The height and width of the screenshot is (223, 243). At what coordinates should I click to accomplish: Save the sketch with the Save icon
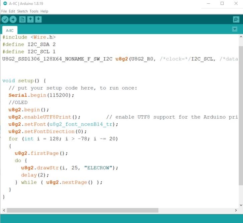click(x=38, y=19)
